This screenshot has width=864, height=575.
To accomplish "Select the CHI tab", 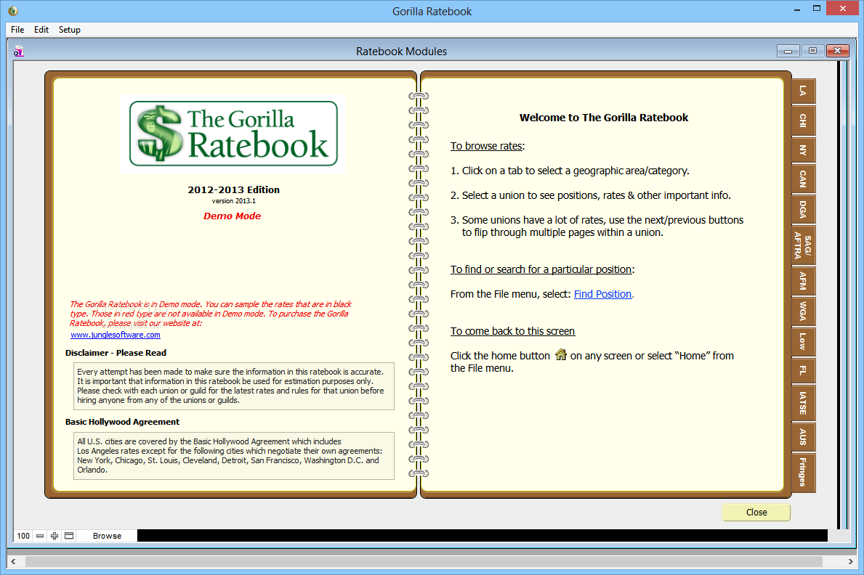I will 803,120.
